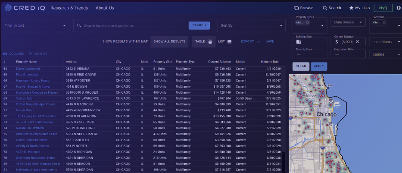
Task: Open user account icon
Action: (399, 8)
